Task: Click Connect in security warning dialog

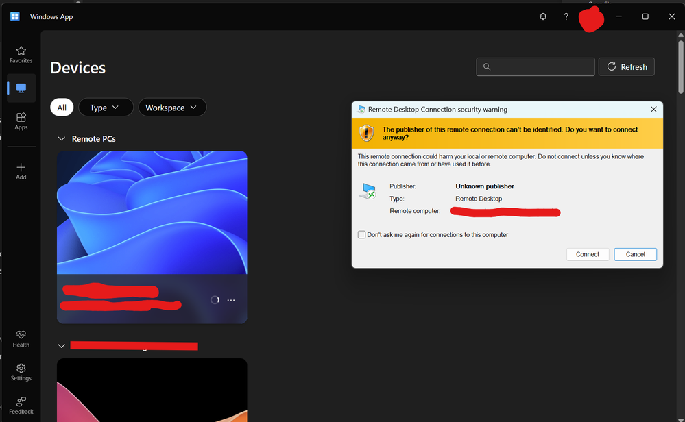Action: pyautogui.click(x=588, y=254)
